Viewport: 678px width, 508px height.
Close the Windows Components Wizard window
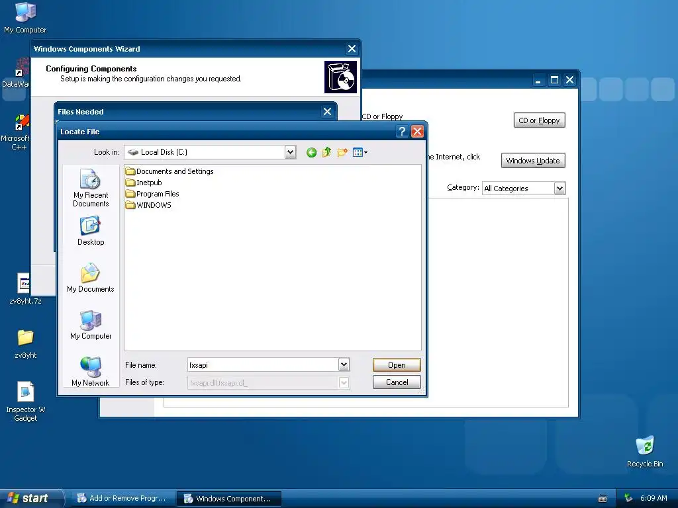(352, 49)
